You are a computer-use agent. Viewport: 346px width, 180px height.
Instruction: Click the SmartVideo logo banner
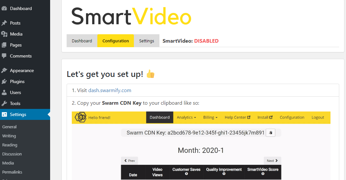click(131, 16)
